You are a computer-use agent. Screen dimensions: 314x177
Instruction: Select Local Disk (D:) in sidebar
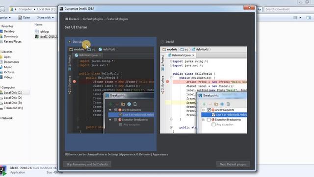[13, 98]
